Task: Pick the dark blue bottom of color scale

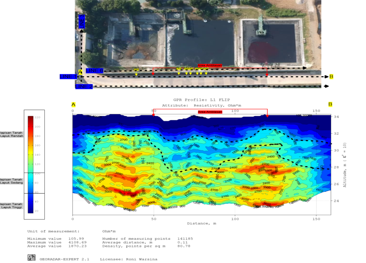Action: tap(30, 211)
